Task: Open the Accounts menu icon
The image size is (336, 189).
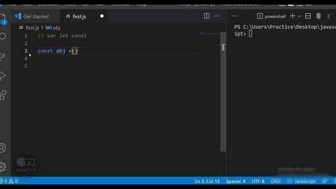Action: 3,148
